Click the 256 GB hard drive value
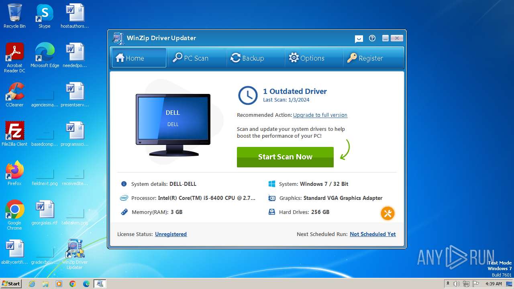 coord(320,212)
